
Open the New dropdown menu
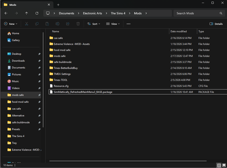(x=11, y=24)
